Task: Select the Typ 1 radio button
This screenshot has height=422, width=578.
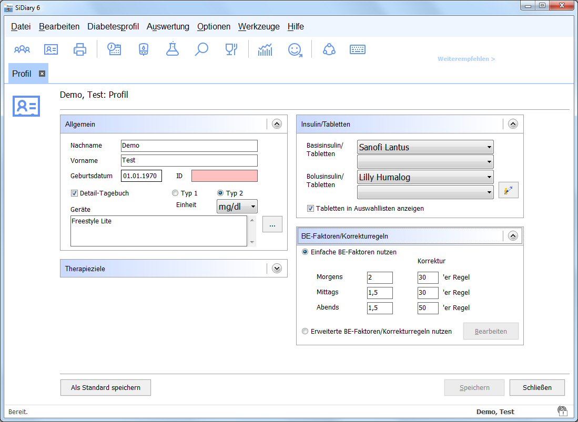Action: pos(175,193)
